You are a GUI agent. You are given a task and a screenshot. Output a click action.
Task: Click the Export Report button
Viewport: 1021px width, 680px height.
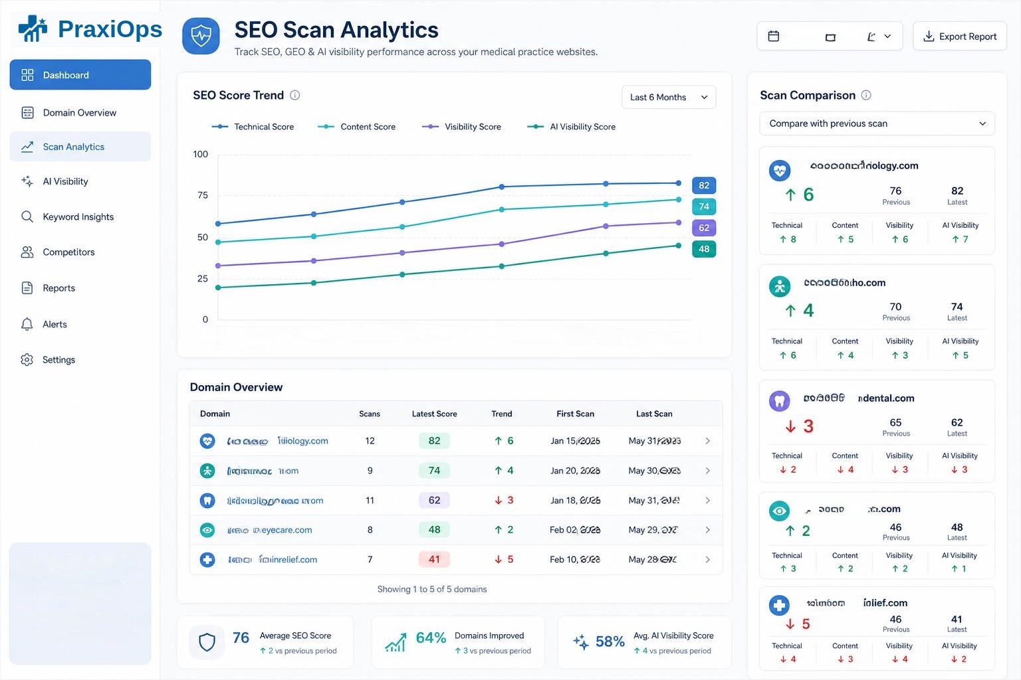tap(960, 37)
